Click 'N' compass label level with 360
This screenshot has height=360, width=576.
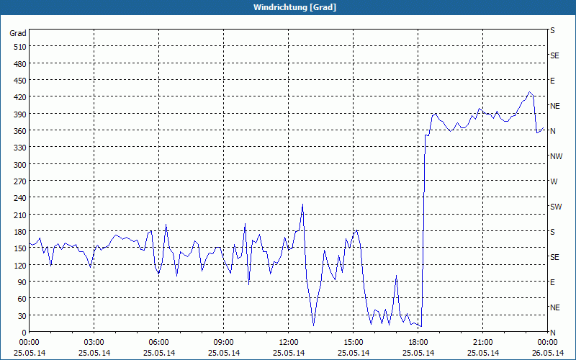point(553,131)
